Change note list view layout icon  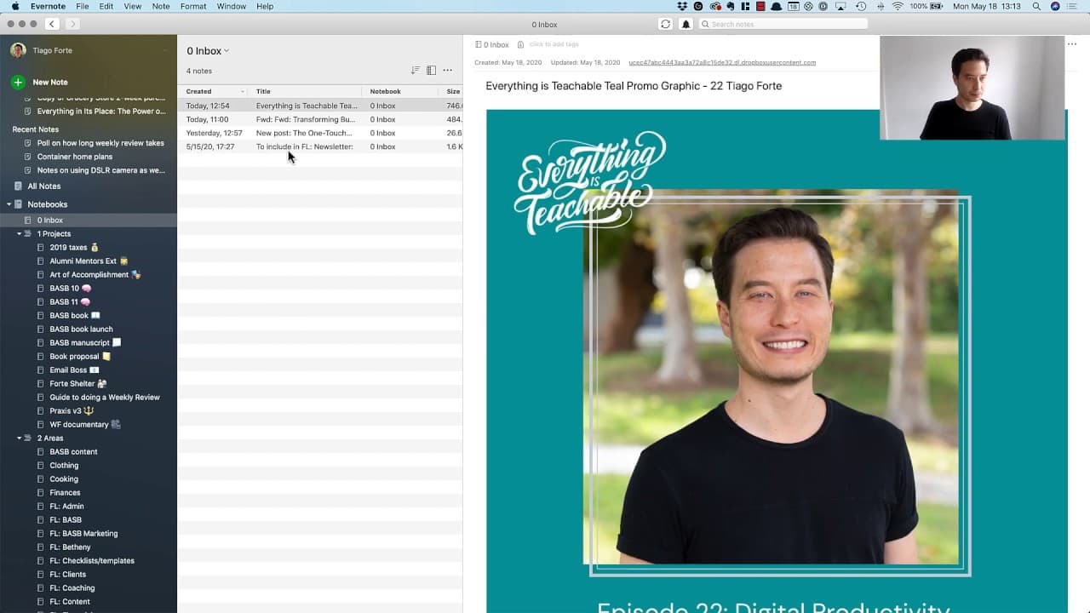431,71
